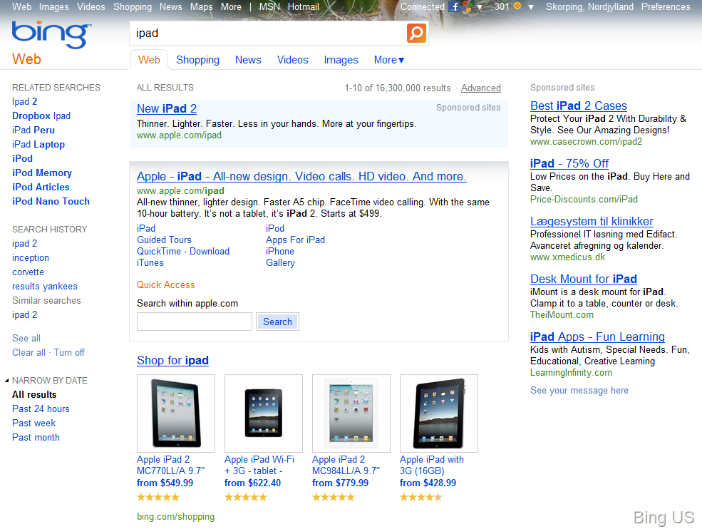Select the Web results tab
The width and height of the screenshot is (702, 529).
(149, 60)
